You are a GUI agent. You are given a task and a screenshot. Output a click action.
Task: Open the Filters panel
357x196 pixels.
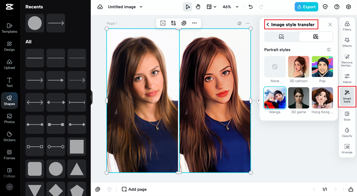pos(347,26)
